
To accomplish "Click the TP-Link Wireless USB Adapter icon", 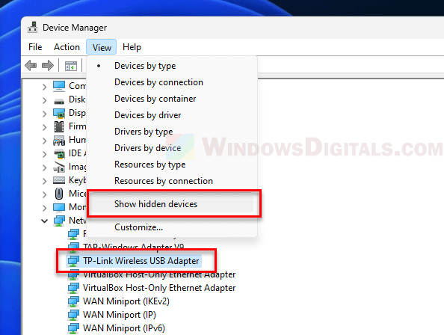I will [x=73, y=261].
